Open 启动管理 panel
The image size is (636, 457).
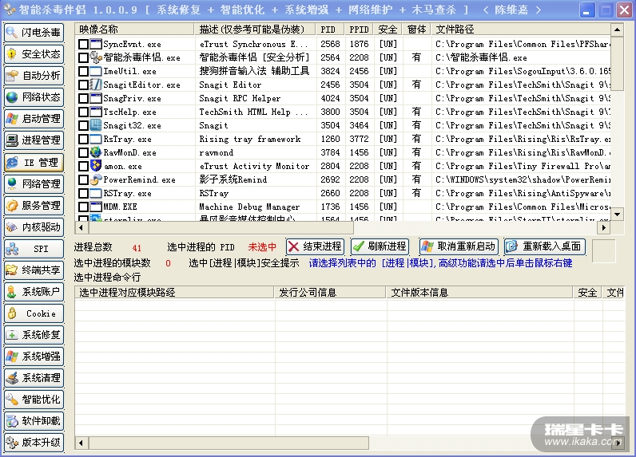tap(34, 119)
